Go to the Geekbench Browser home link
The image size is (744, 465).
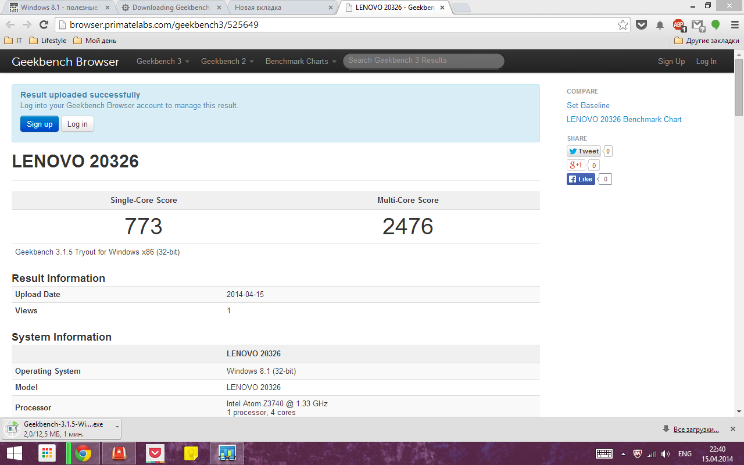[x=65, y=62]
